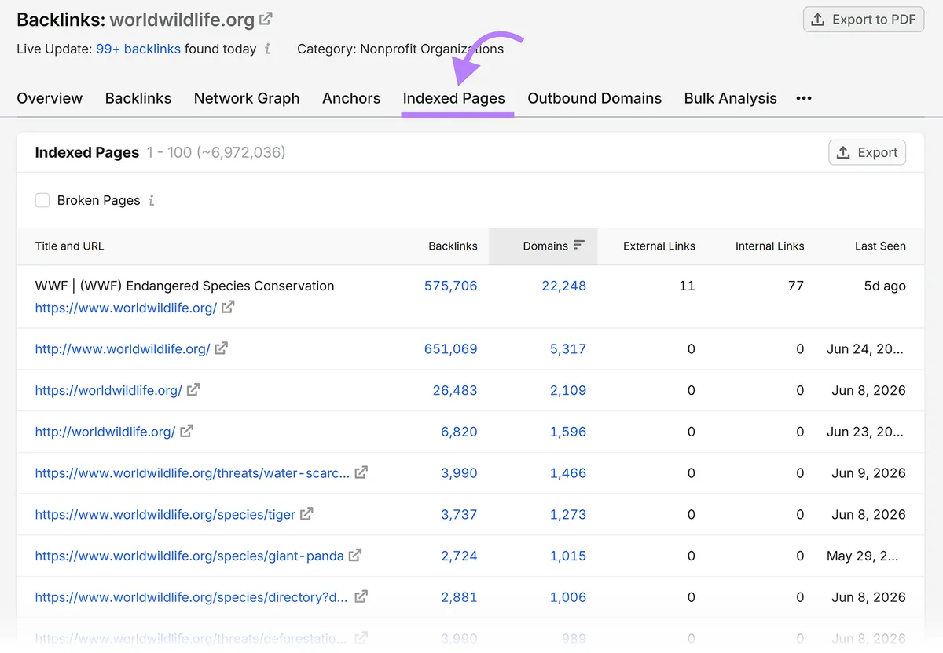Image resolution: width=943 pixels, height=653 pixels.
Task: Open the Outbound Domains tab
Action: 595,98
